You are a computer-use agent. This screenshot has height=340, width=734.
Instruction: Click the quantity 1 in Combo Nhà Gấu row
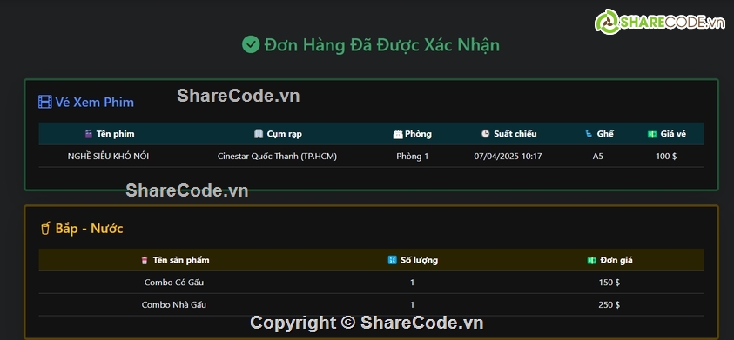point(412,305)
